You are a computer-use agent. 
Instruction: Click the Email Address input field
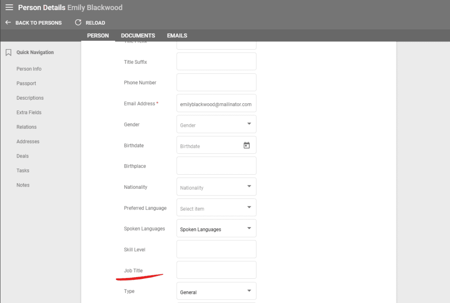tap(216, 103)
